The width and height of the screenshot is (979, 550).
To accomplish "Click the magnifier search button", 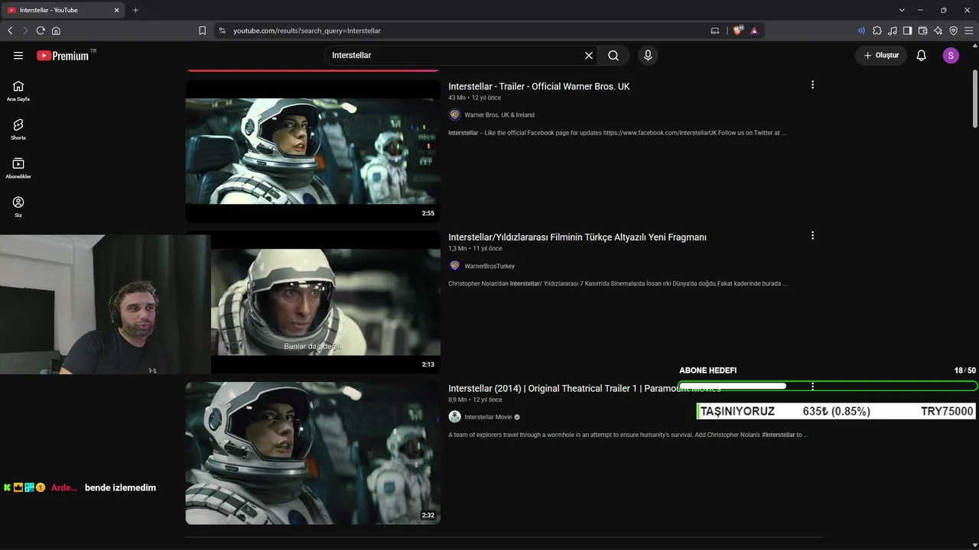I will click(x=613, y=55).
